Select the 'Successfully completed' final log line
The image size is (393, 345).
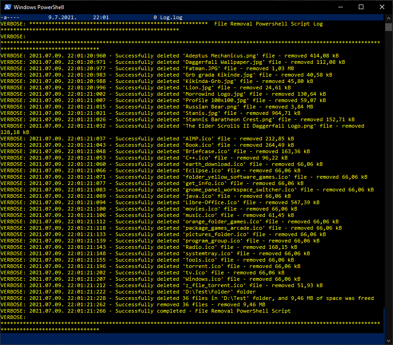click(x=182, y=311)
